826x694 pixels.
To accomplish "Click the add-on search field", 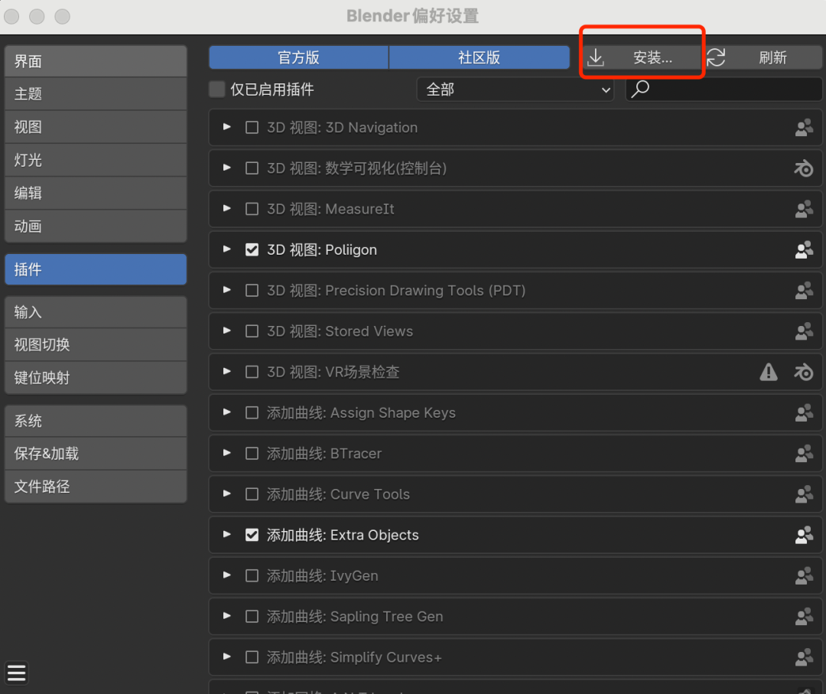I will (x=734, y=90).
